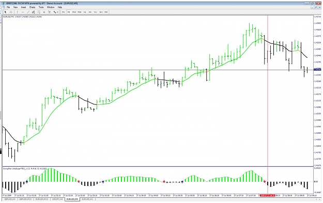Click the EURUSD,M5 chart price header text
323x203 pixels.
(x=22, y=17)
